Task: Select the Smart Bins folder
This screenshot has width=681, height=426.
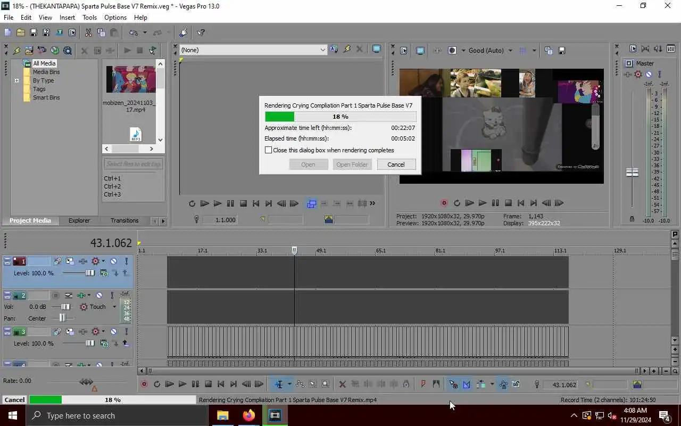Action: (46, 97)
